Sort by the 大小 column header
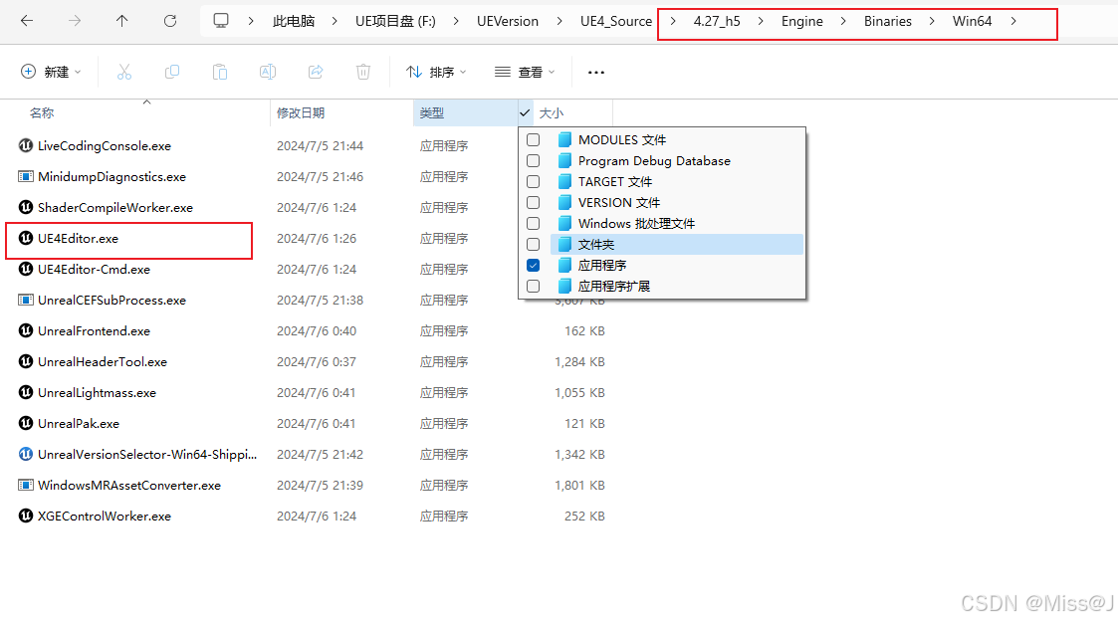Screen dimensions: 1118x623 (552, 112)
